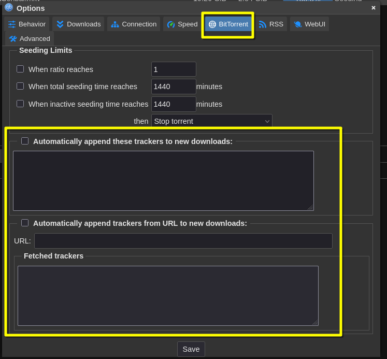Click the WebUI planet icon

[298, 24]
